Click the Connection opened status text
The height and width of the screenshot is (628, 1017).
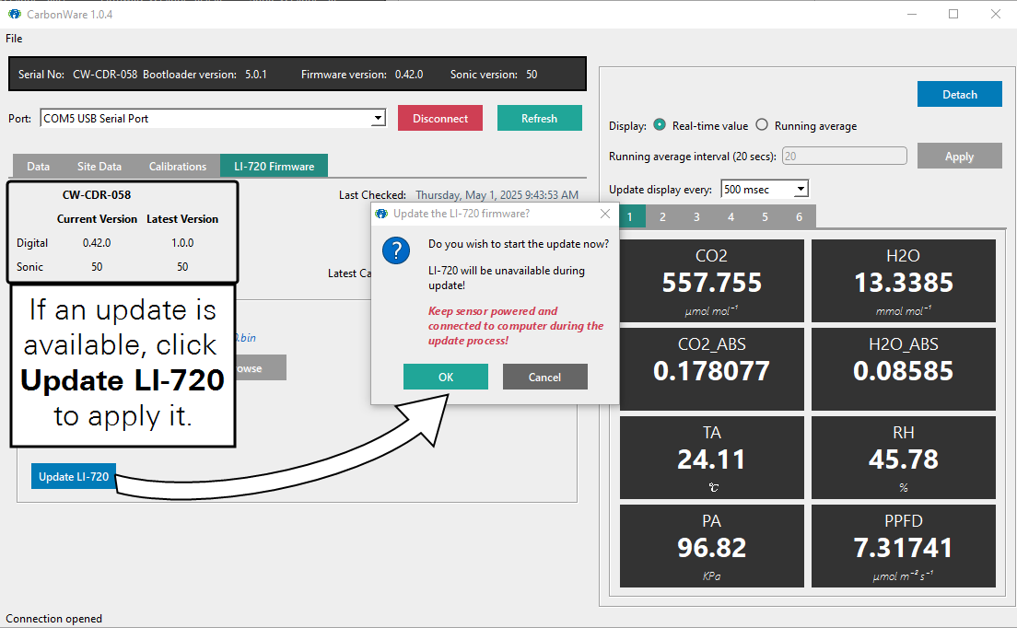(53, 618)
